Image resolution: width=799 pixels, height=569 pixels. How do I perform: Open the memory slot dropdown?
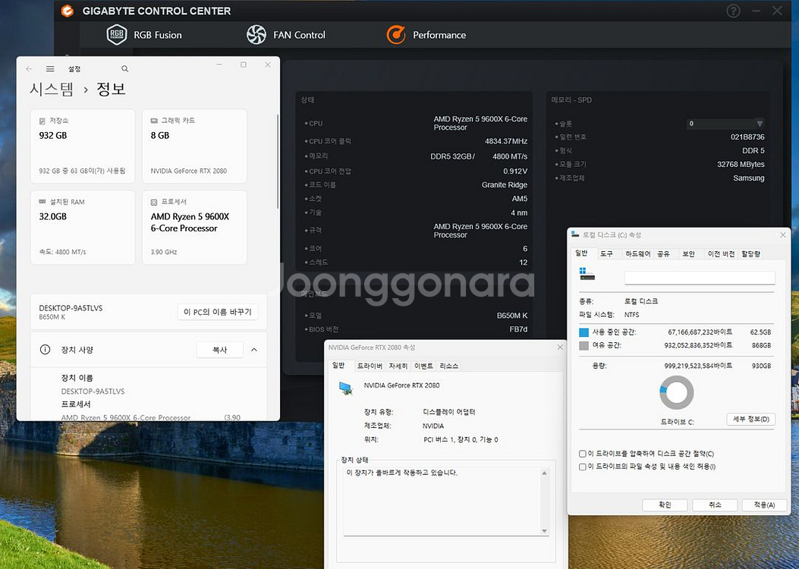click(759, 124)
